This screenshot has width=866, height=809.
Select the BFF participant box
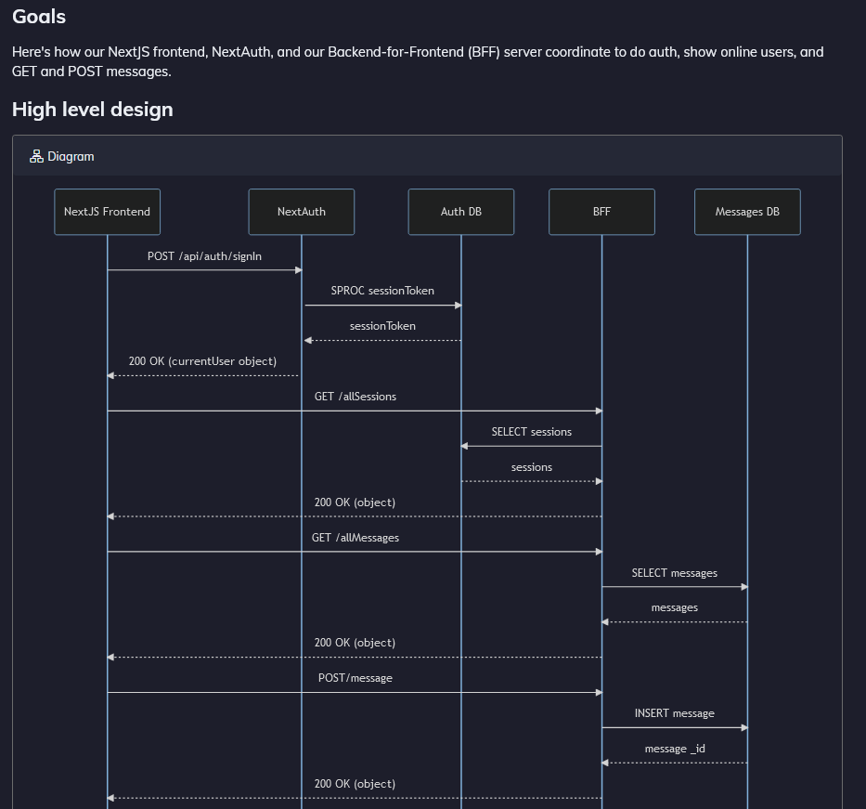(x=602, y=212)
